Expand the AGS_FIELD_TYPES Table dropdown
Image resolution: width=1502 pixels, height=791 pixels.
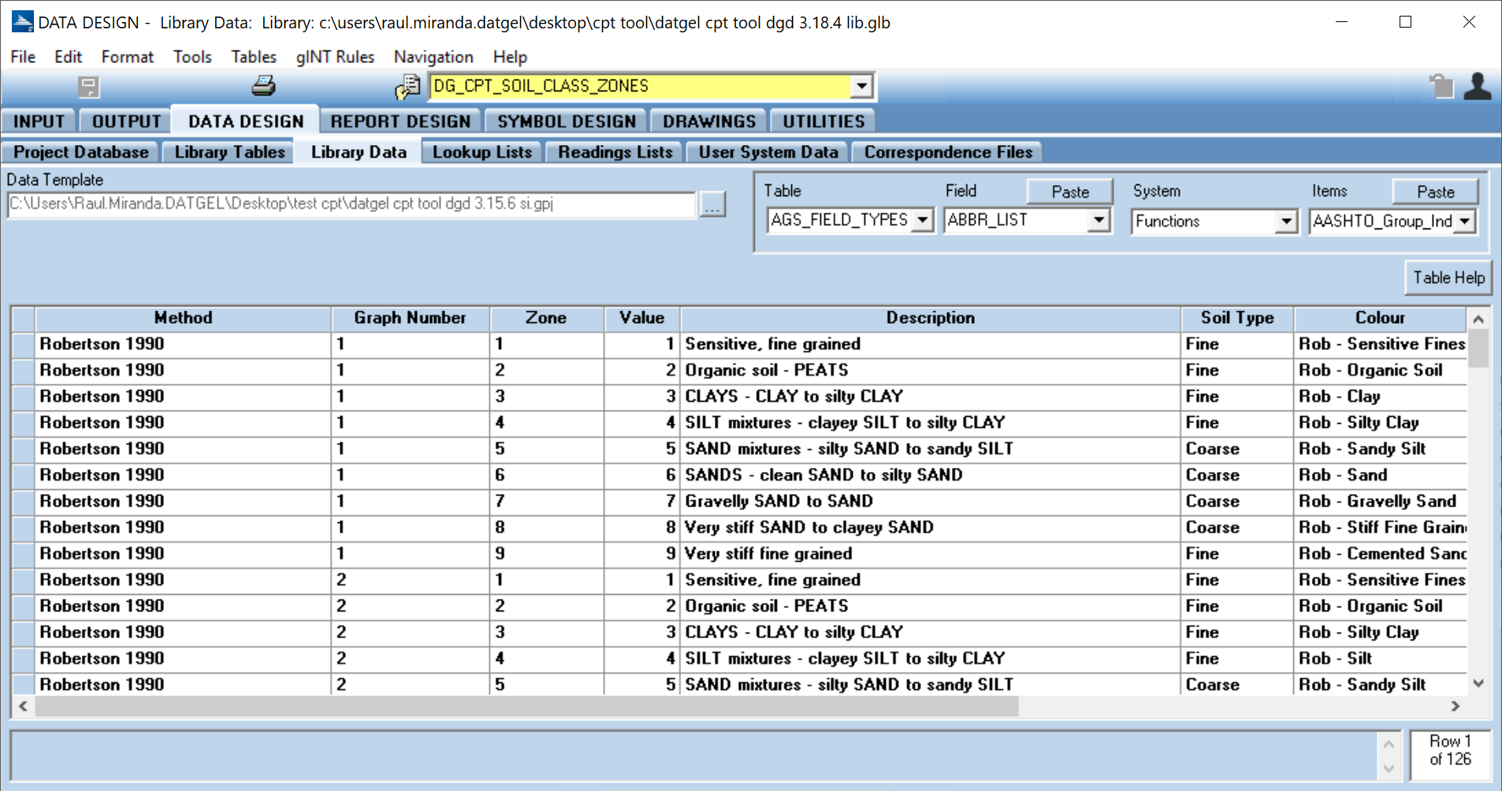click(x=922, y=221)
